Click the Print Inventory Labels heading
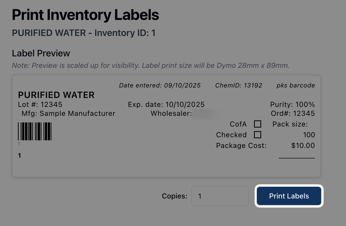Screen dimensions: 346x226 tap(85, 15)
